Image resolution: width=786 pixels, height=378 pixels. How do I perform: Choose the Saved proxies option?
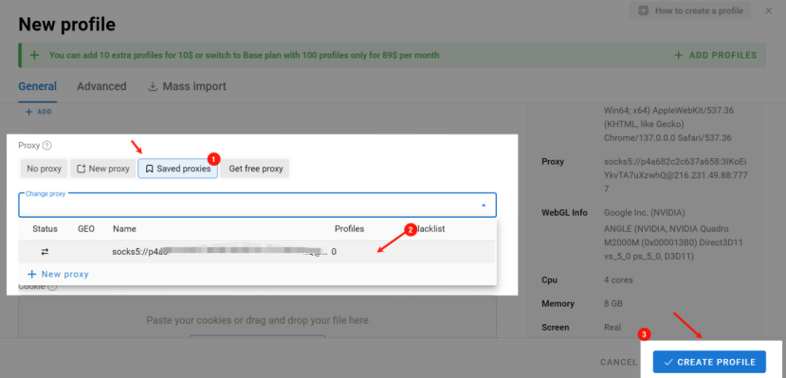click(178, 169)
